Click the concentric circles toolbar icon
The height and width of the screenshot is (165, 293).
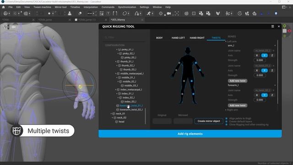pyautogui.click(x=186, y=13)
